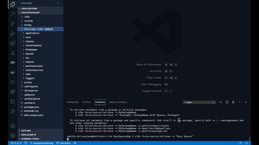The height and width of the screenshot is (145, 259).
Task: Expand the .sfdx folder
Action: 40,17
